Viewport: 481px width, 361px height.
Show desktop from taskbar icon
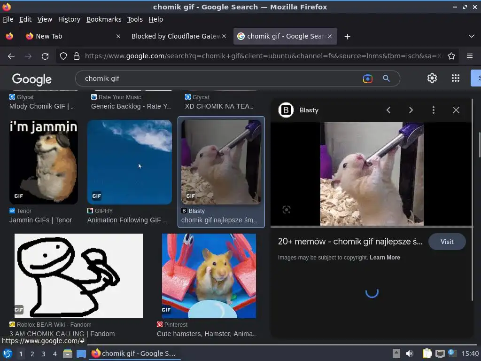pos(81,354)
